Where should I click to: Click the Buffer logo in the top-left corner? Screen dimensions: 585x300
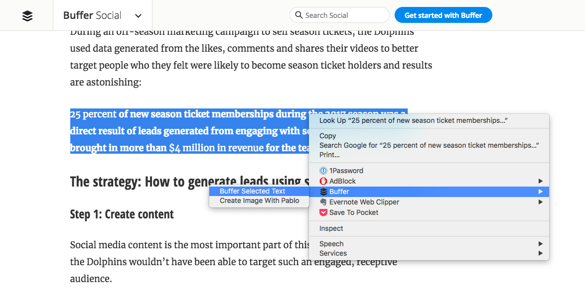(x=27, y=15)
